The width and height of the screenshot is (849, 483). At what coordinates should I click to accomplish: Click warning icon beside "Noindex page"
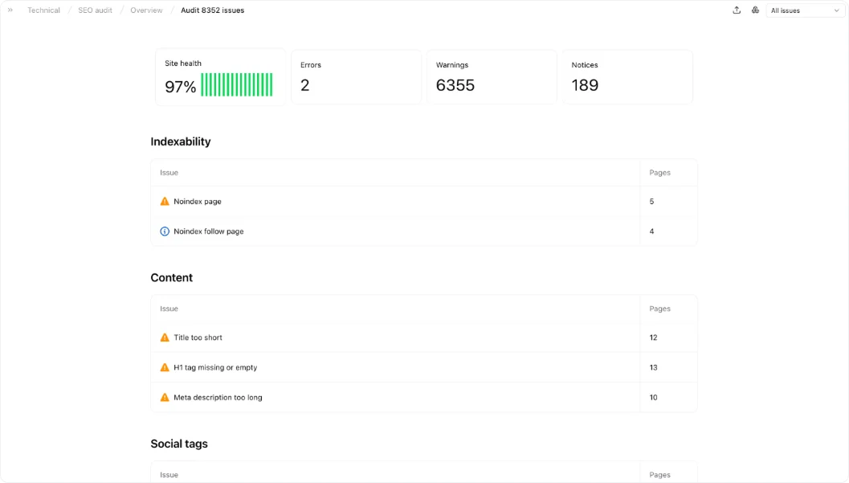coord(164,201)
